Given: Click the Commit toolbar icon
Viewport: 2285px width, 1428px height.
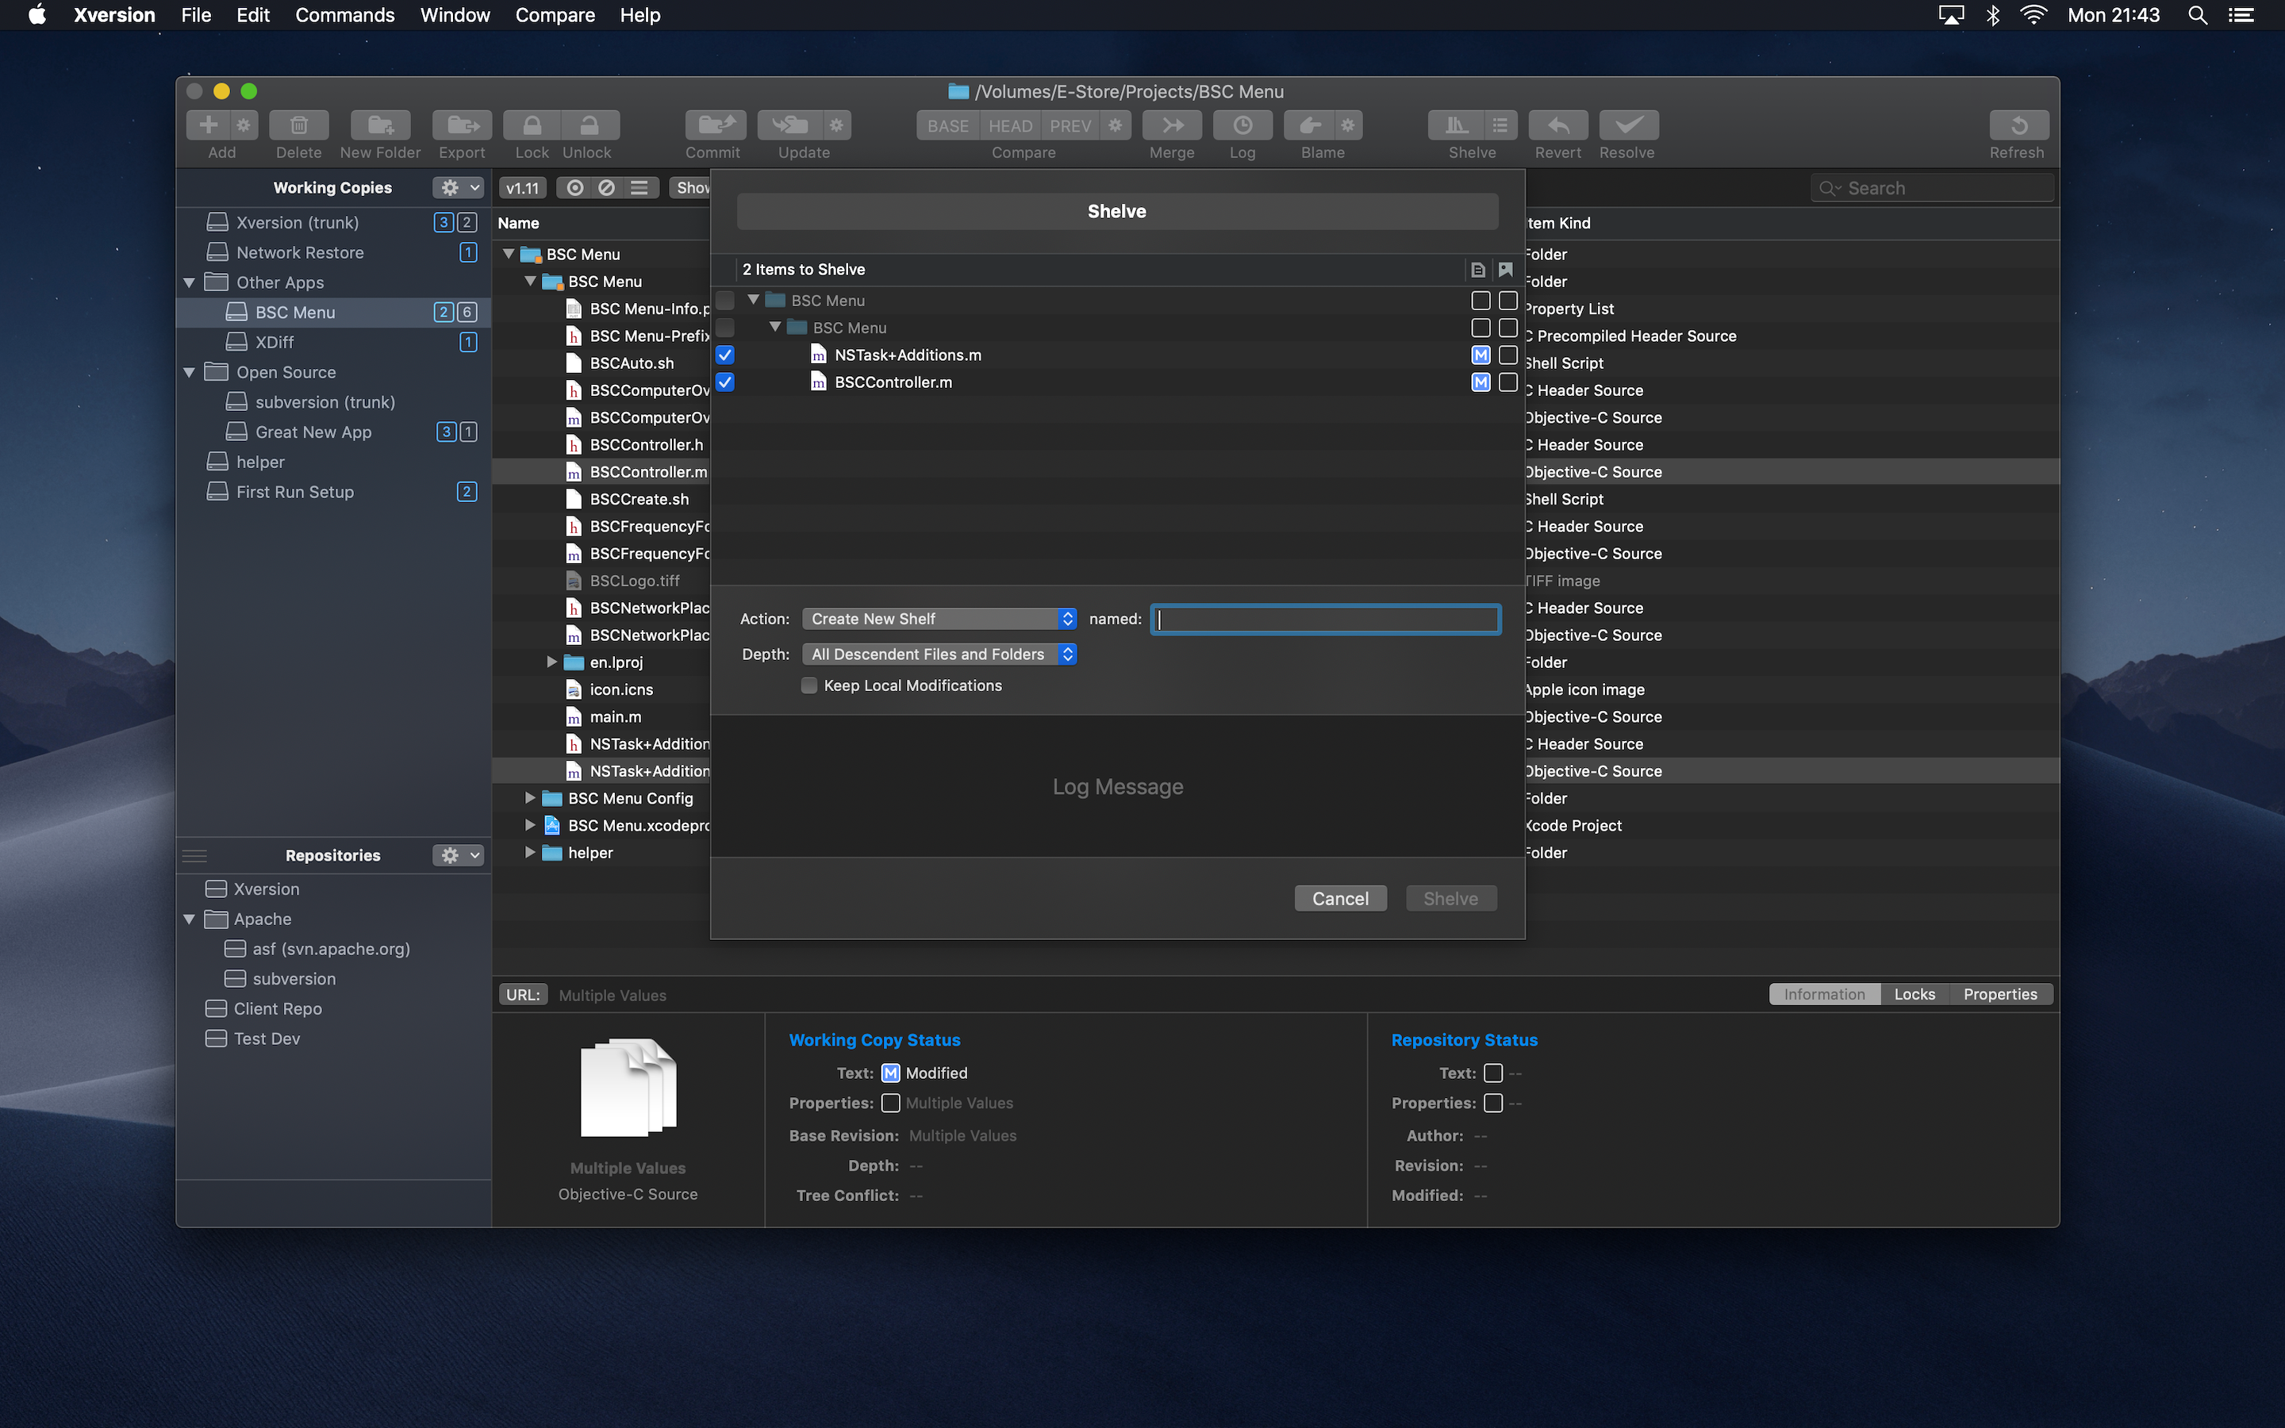Looking at the screenshot, I should [x=715, y=125].
